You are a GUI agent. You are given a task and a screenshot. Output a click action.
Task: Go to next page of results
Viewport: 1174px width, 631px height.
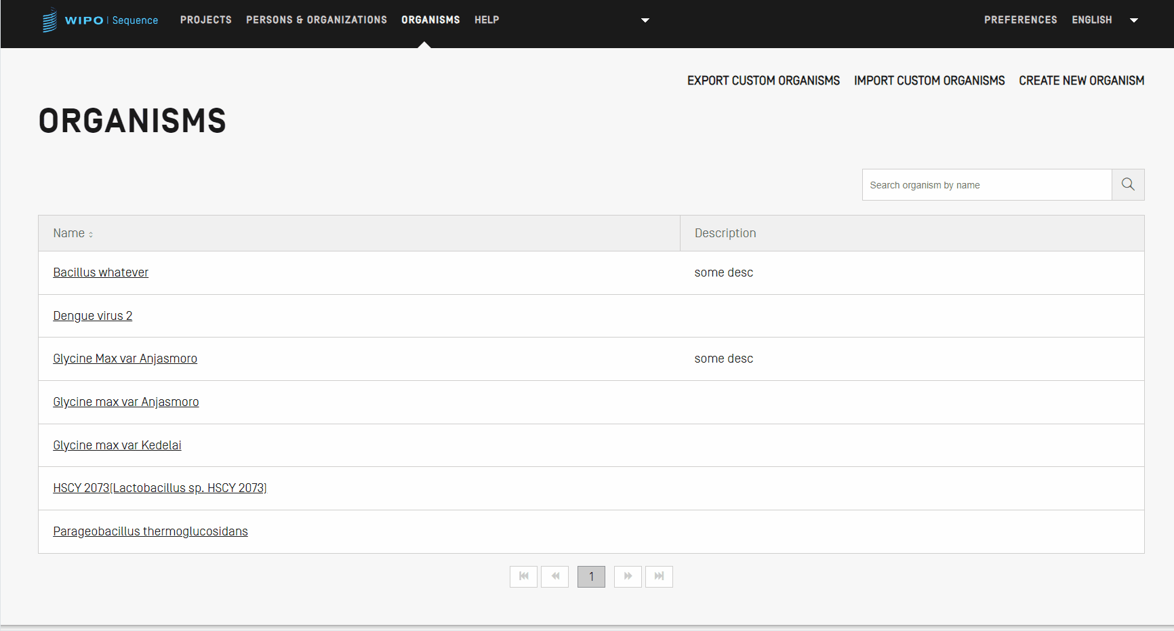pyautogui.click(x=628, y=577)
